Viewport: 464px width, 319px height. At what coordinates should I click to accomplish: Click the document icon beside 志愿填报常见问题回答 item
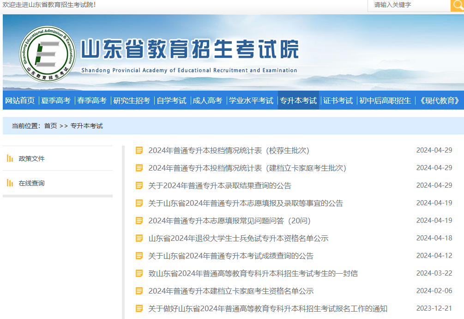[x=138, y=220]
